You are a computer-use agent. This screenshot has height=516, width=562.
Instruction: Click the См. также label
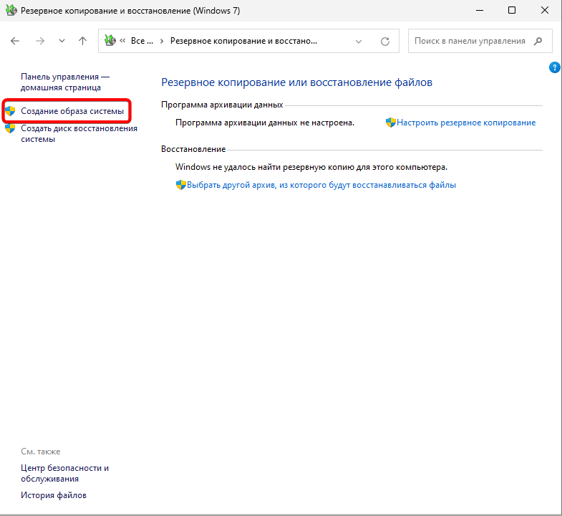pos(41,451)
